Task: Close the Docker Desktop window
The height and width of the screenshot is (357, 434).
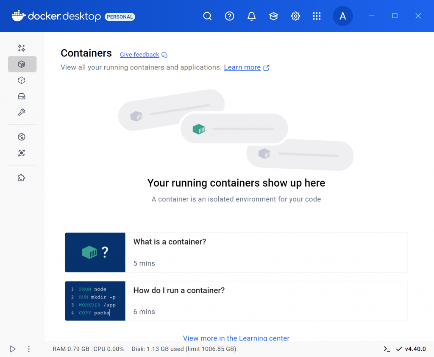Action: click(x=418, y=16)
